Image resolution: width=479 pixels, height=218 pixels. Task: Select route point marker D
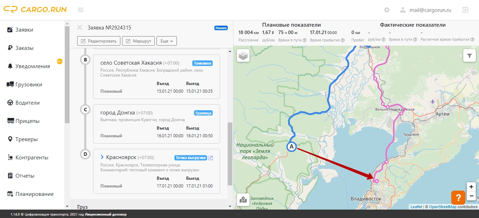click(x=85, y=154)
